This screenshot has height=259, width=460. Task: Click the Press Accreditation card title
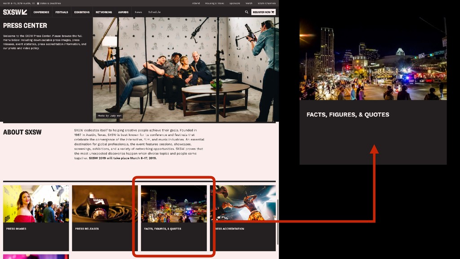[230, 228]
